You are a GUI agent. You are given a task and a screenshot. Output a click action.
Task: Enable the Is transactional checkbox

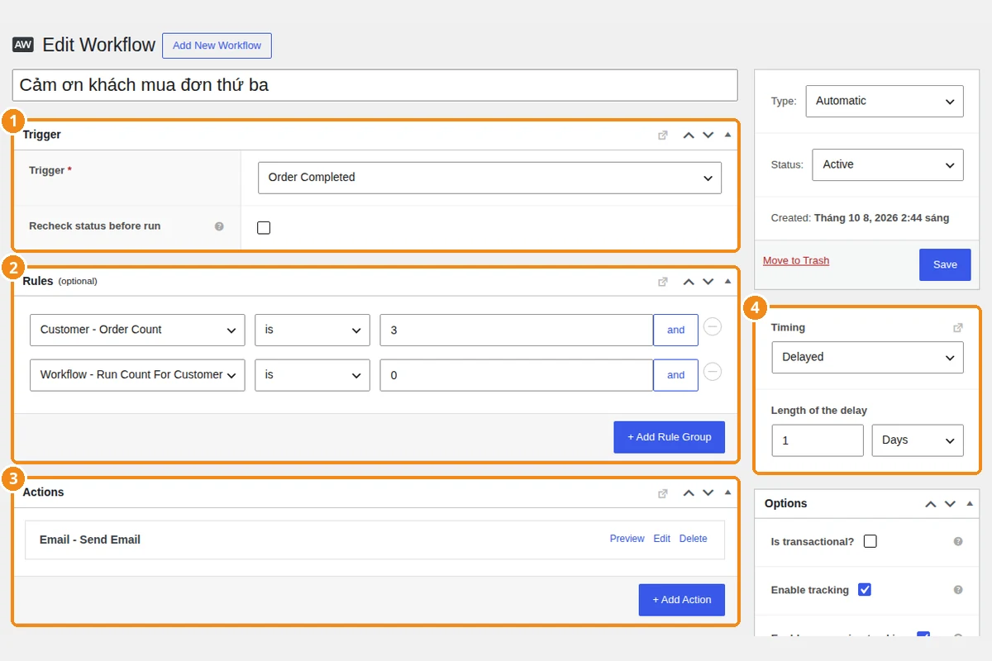tap(870, 541)
